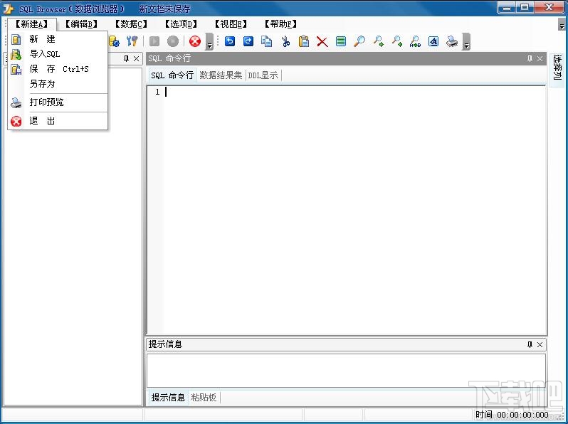
Task: Choose 打印预览 menu entry
Action: pyautogui.click(x=58, y=102)
